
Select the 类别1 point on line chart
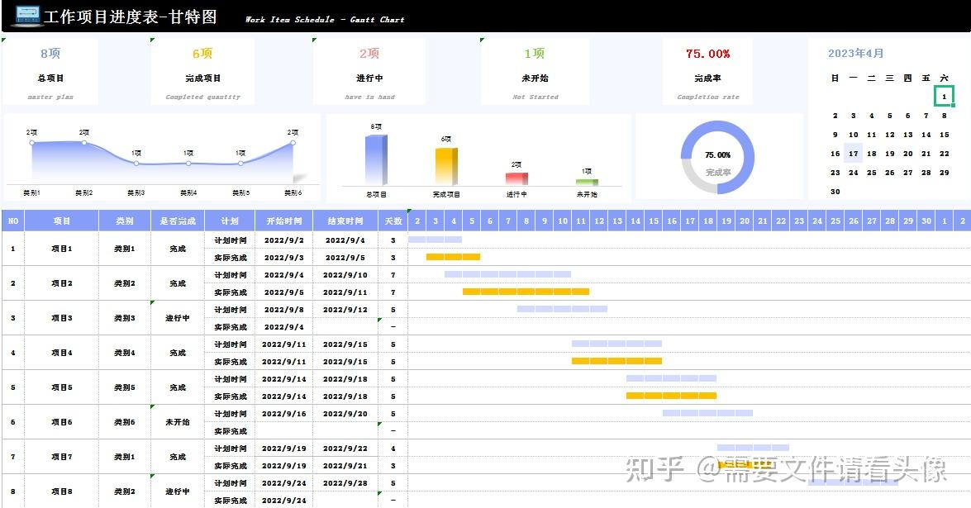click(32, 143)
